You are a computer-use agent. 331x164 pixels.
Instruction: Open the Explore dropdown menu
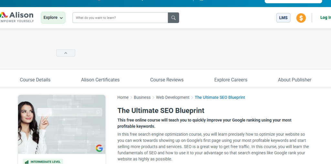click(x=53, y=18)
